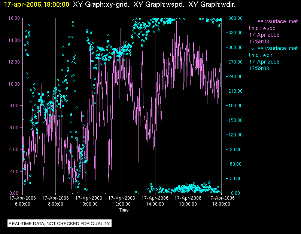Click the pink 0.00 axis label
The width and height of the screenshot is (301, 234).
tap(15, 193)
